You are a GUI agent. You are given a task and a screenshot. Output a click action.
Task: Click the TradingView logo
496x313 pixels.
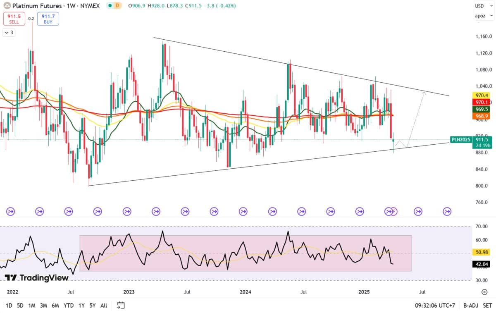36,278
